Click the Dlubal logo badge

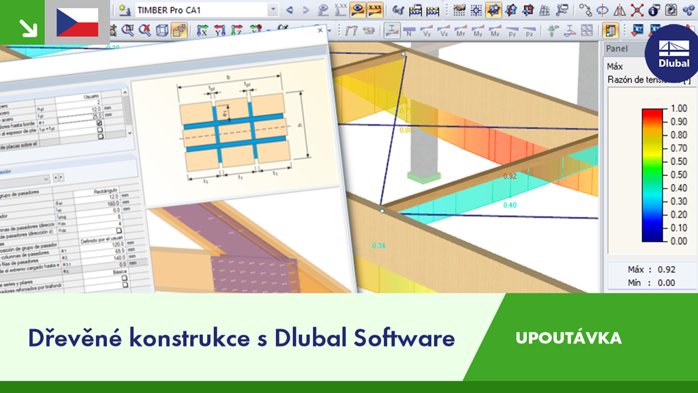click(x=673, y=53)
